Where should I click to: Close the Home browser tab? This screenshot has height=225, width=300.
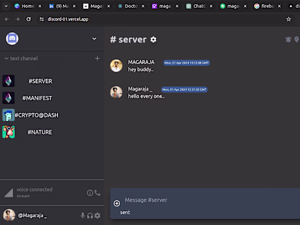tap(40, 6)
